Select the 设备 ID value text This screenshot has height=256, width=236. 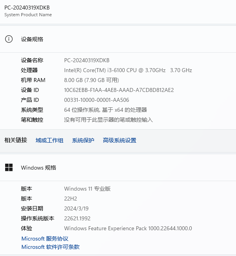tap(119, 90)
